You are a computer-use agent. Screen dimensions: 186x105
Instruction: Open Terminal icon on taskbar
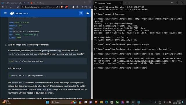pos(133,102)
